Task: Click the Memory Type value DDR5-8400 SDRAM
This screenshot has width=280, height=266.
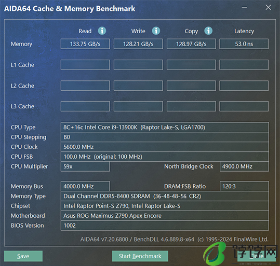Action: tap(165, 196)
